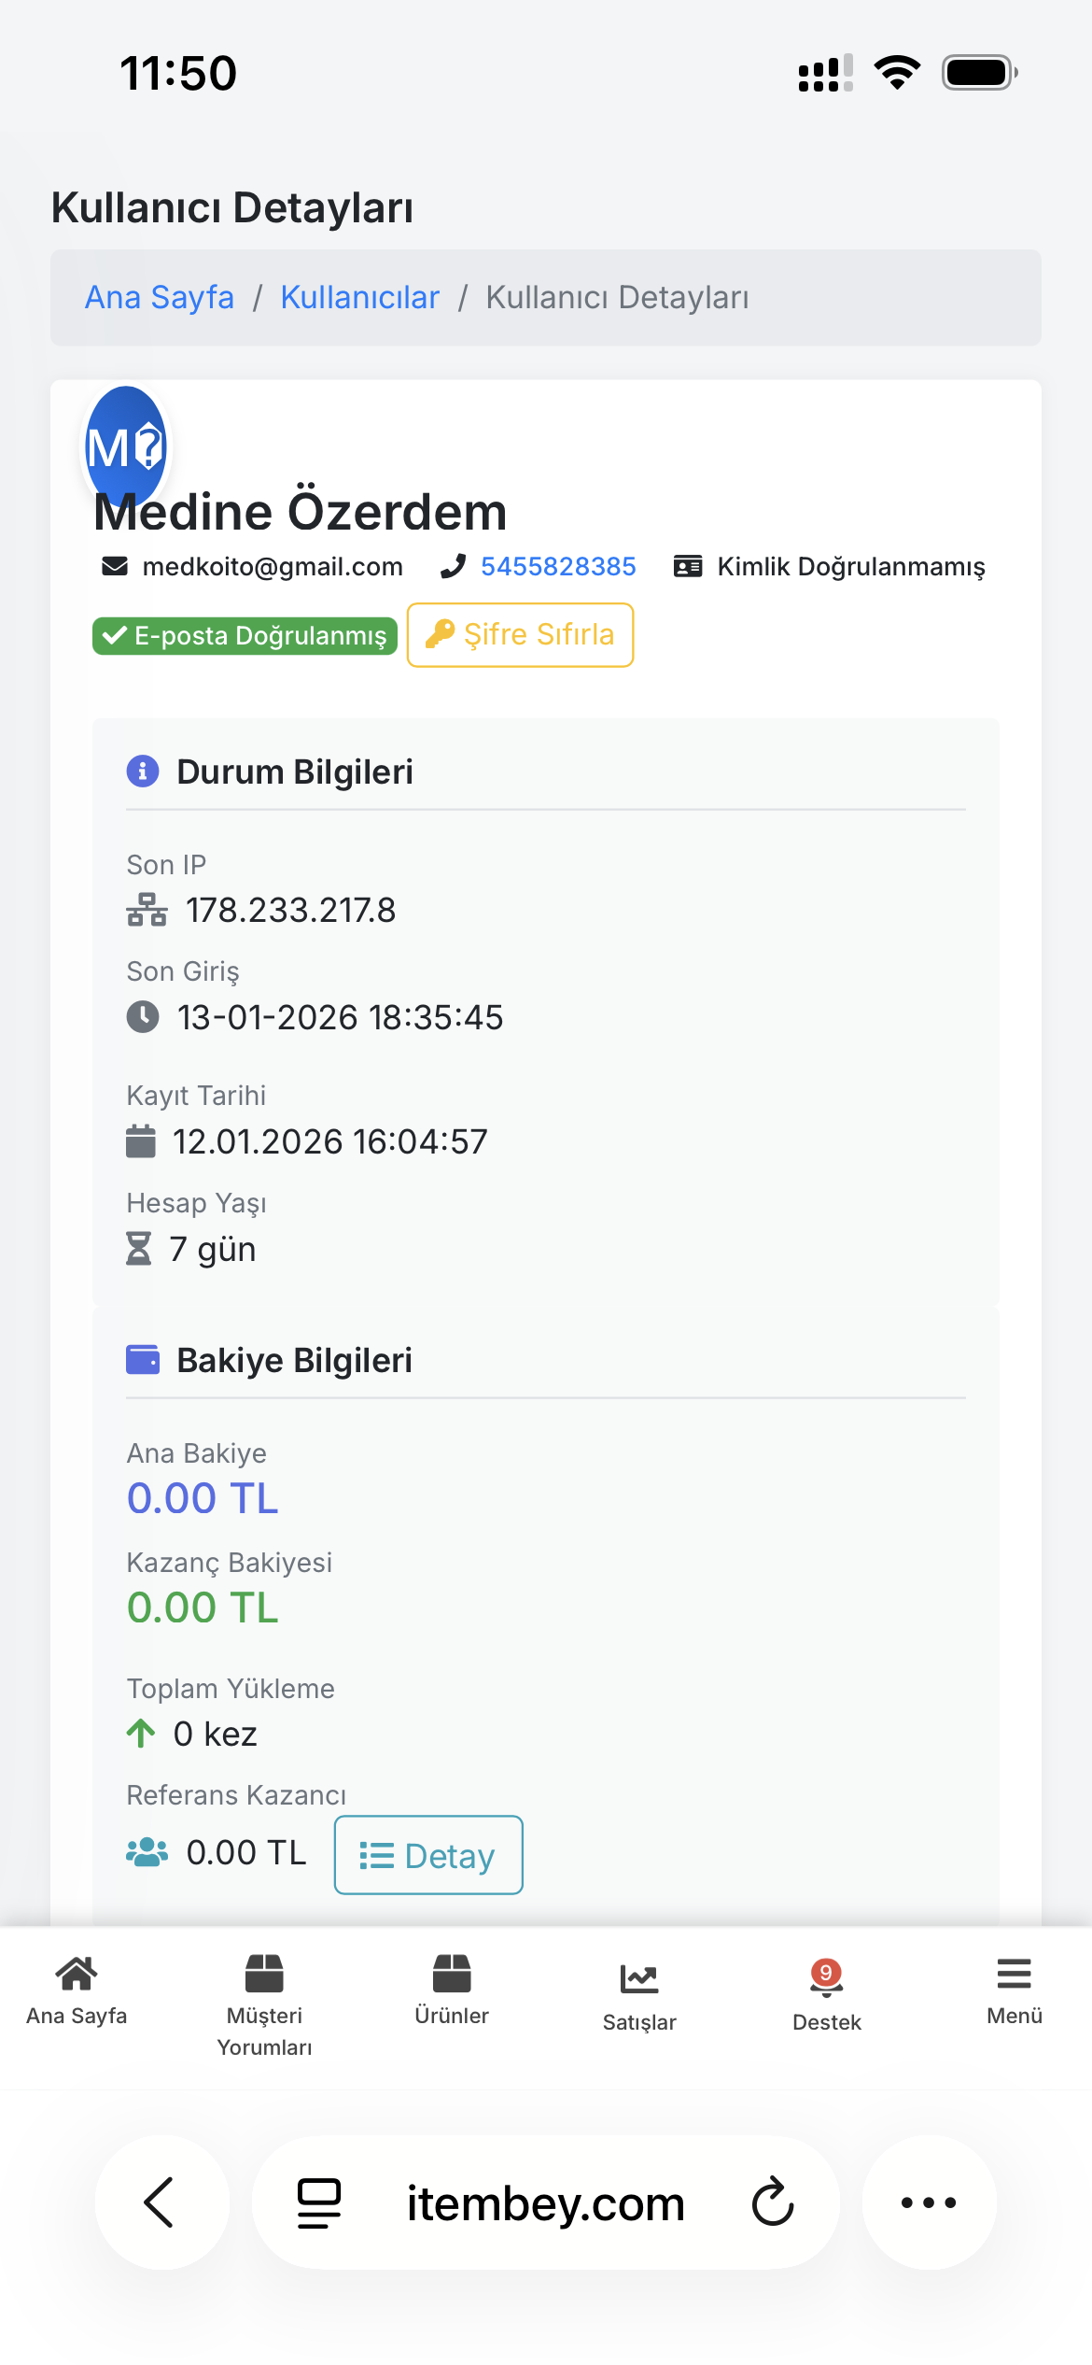
Task: Go to Ana Sayfa breadcrumb link
Action: click(160, 297)
